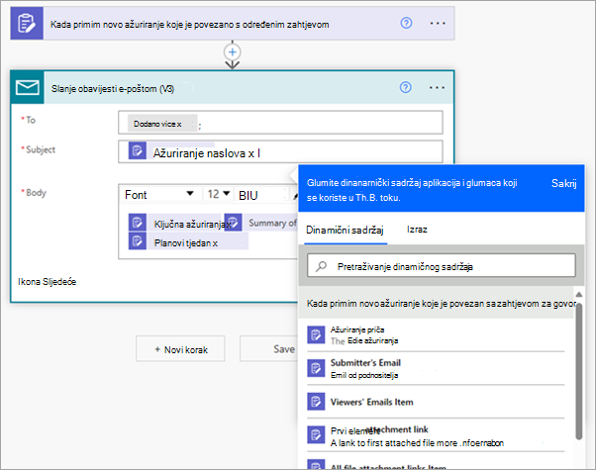Click the Save button
Viewport: 596px width, 470px height.
click(269, 349)
